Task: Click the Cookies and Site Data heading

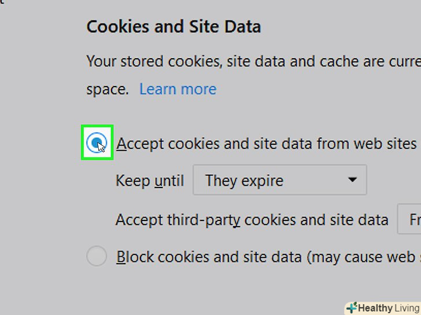Action: click(173, 27)
